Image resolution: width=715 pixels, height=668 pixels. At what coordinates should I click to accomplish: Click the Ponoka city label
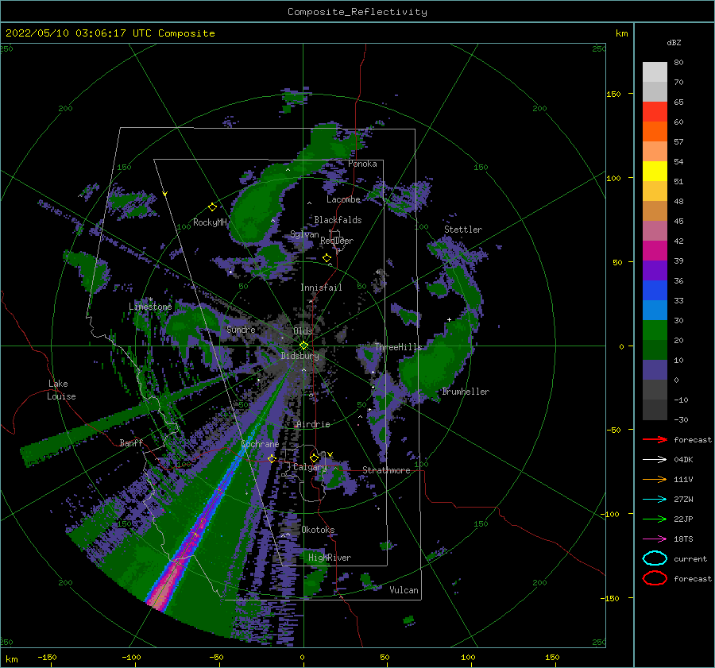(362, 164)
